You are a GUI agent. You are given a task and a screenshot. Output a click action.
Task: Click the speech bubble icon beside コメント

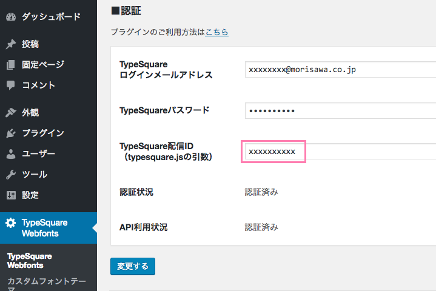(x=10, y=85)
